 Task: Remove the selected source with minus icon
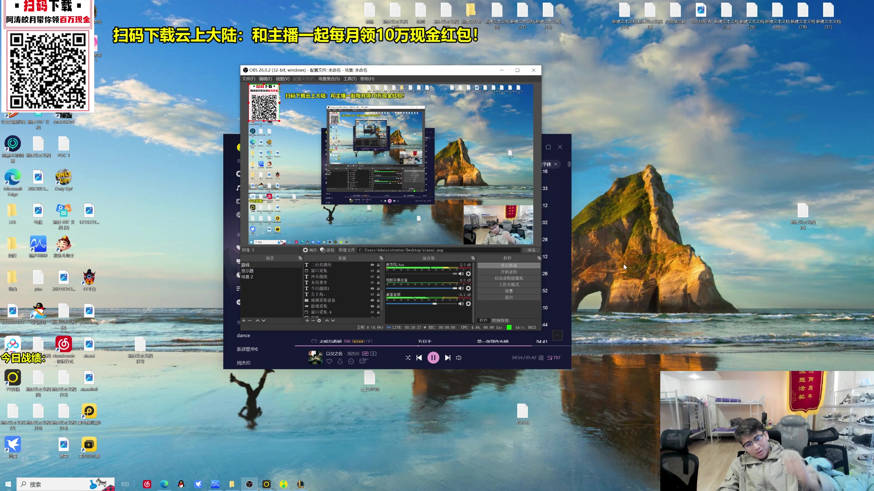[x=313, y=321]
